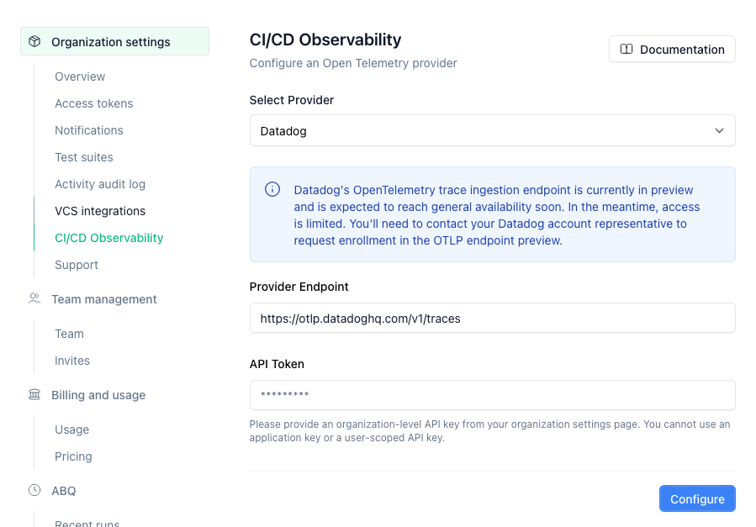Click the Organization settings cube icon
This screenshot has height=527, width=756.
click(34, 42)
